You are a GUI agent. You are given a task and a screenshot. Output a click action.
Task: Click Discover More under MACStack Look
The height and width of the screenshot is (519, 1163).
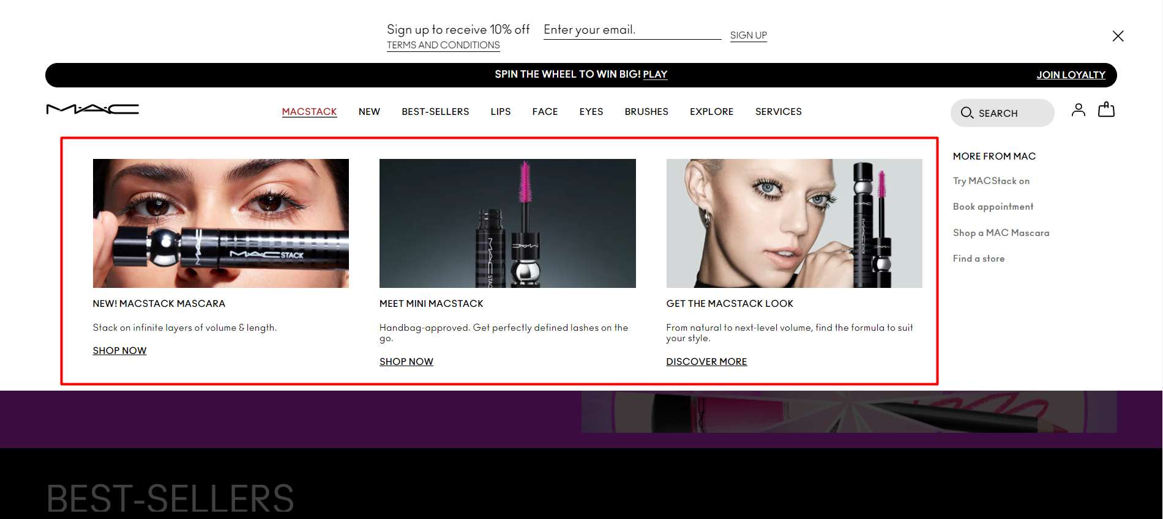706,362
